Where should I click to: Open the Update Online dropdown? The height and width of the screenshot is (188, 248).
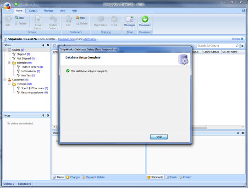pyautogui.click(x=53, y=22)
